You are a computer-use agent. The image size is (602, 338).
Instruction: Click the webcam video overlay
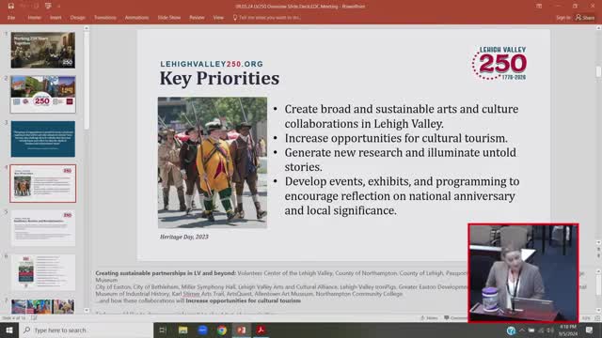523,273
